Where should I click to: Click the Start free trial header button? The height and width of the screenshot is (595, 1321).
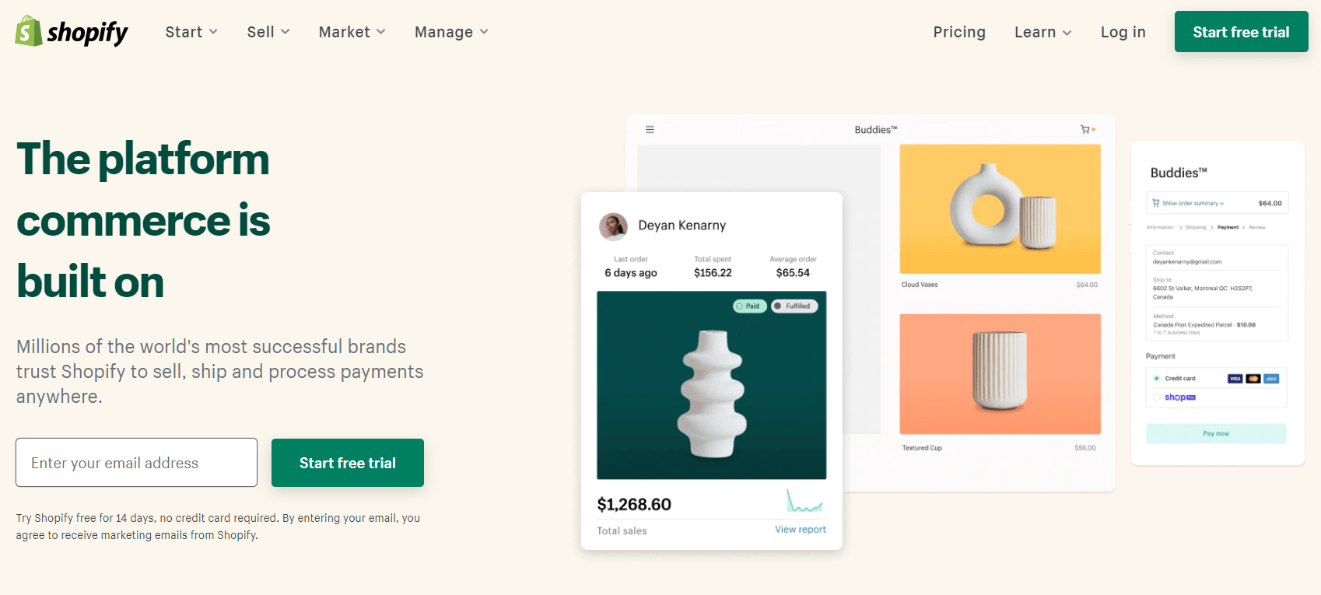1241,32
